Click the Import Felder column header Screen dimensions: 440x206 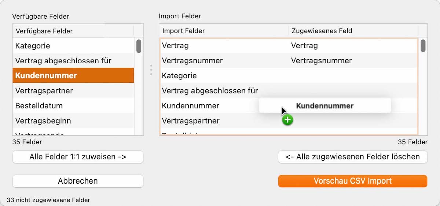pos(224,31)
